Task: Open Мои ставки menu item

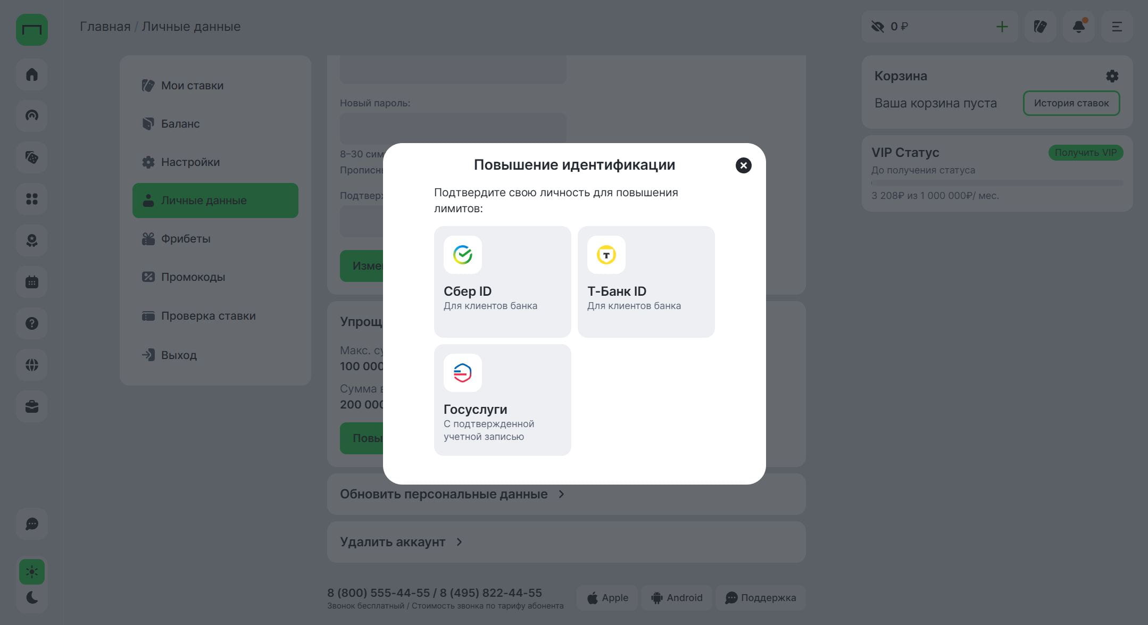Action: [x=215, y=86]
